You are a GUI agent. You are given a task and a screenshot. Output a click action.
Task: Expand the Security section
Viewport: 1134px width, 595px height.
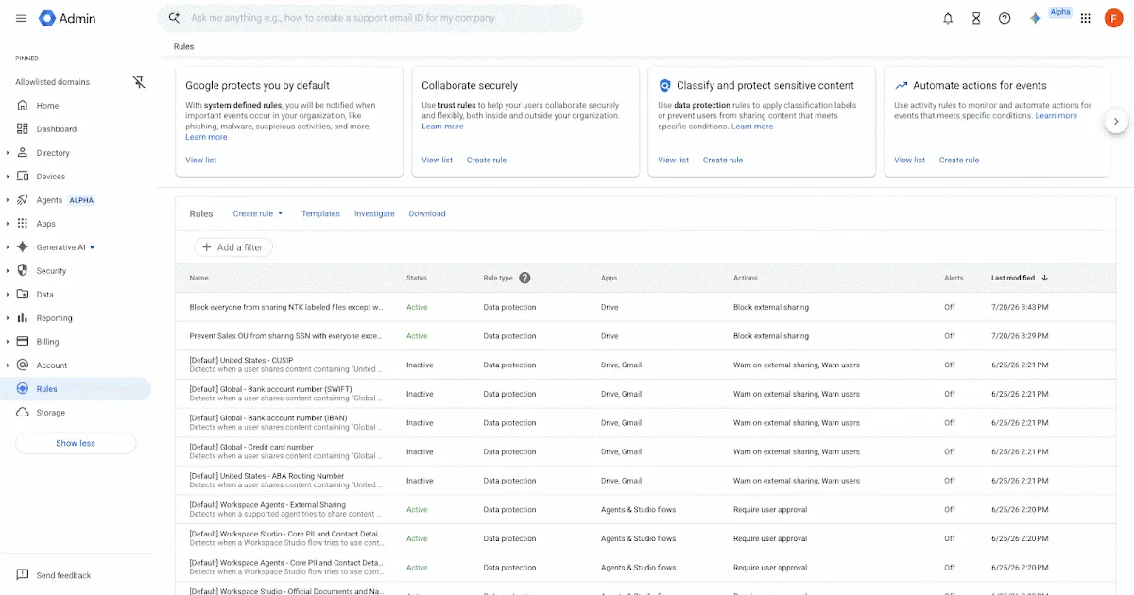tap(8, 271)
